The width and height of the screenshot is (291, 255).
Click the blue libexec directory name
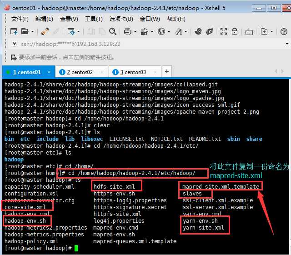(92, 139)
